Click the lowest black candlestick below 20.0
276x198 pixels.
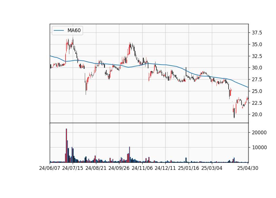pyautogui.click(x=234, y=113)
